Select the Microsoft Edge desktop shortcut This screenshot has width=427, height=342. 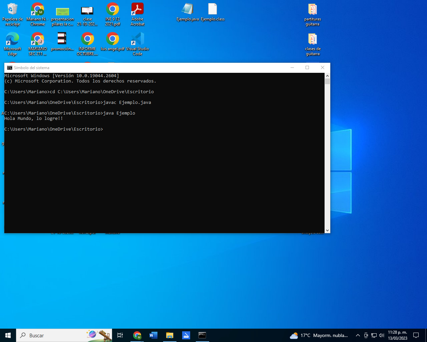(x=12, y=44)
